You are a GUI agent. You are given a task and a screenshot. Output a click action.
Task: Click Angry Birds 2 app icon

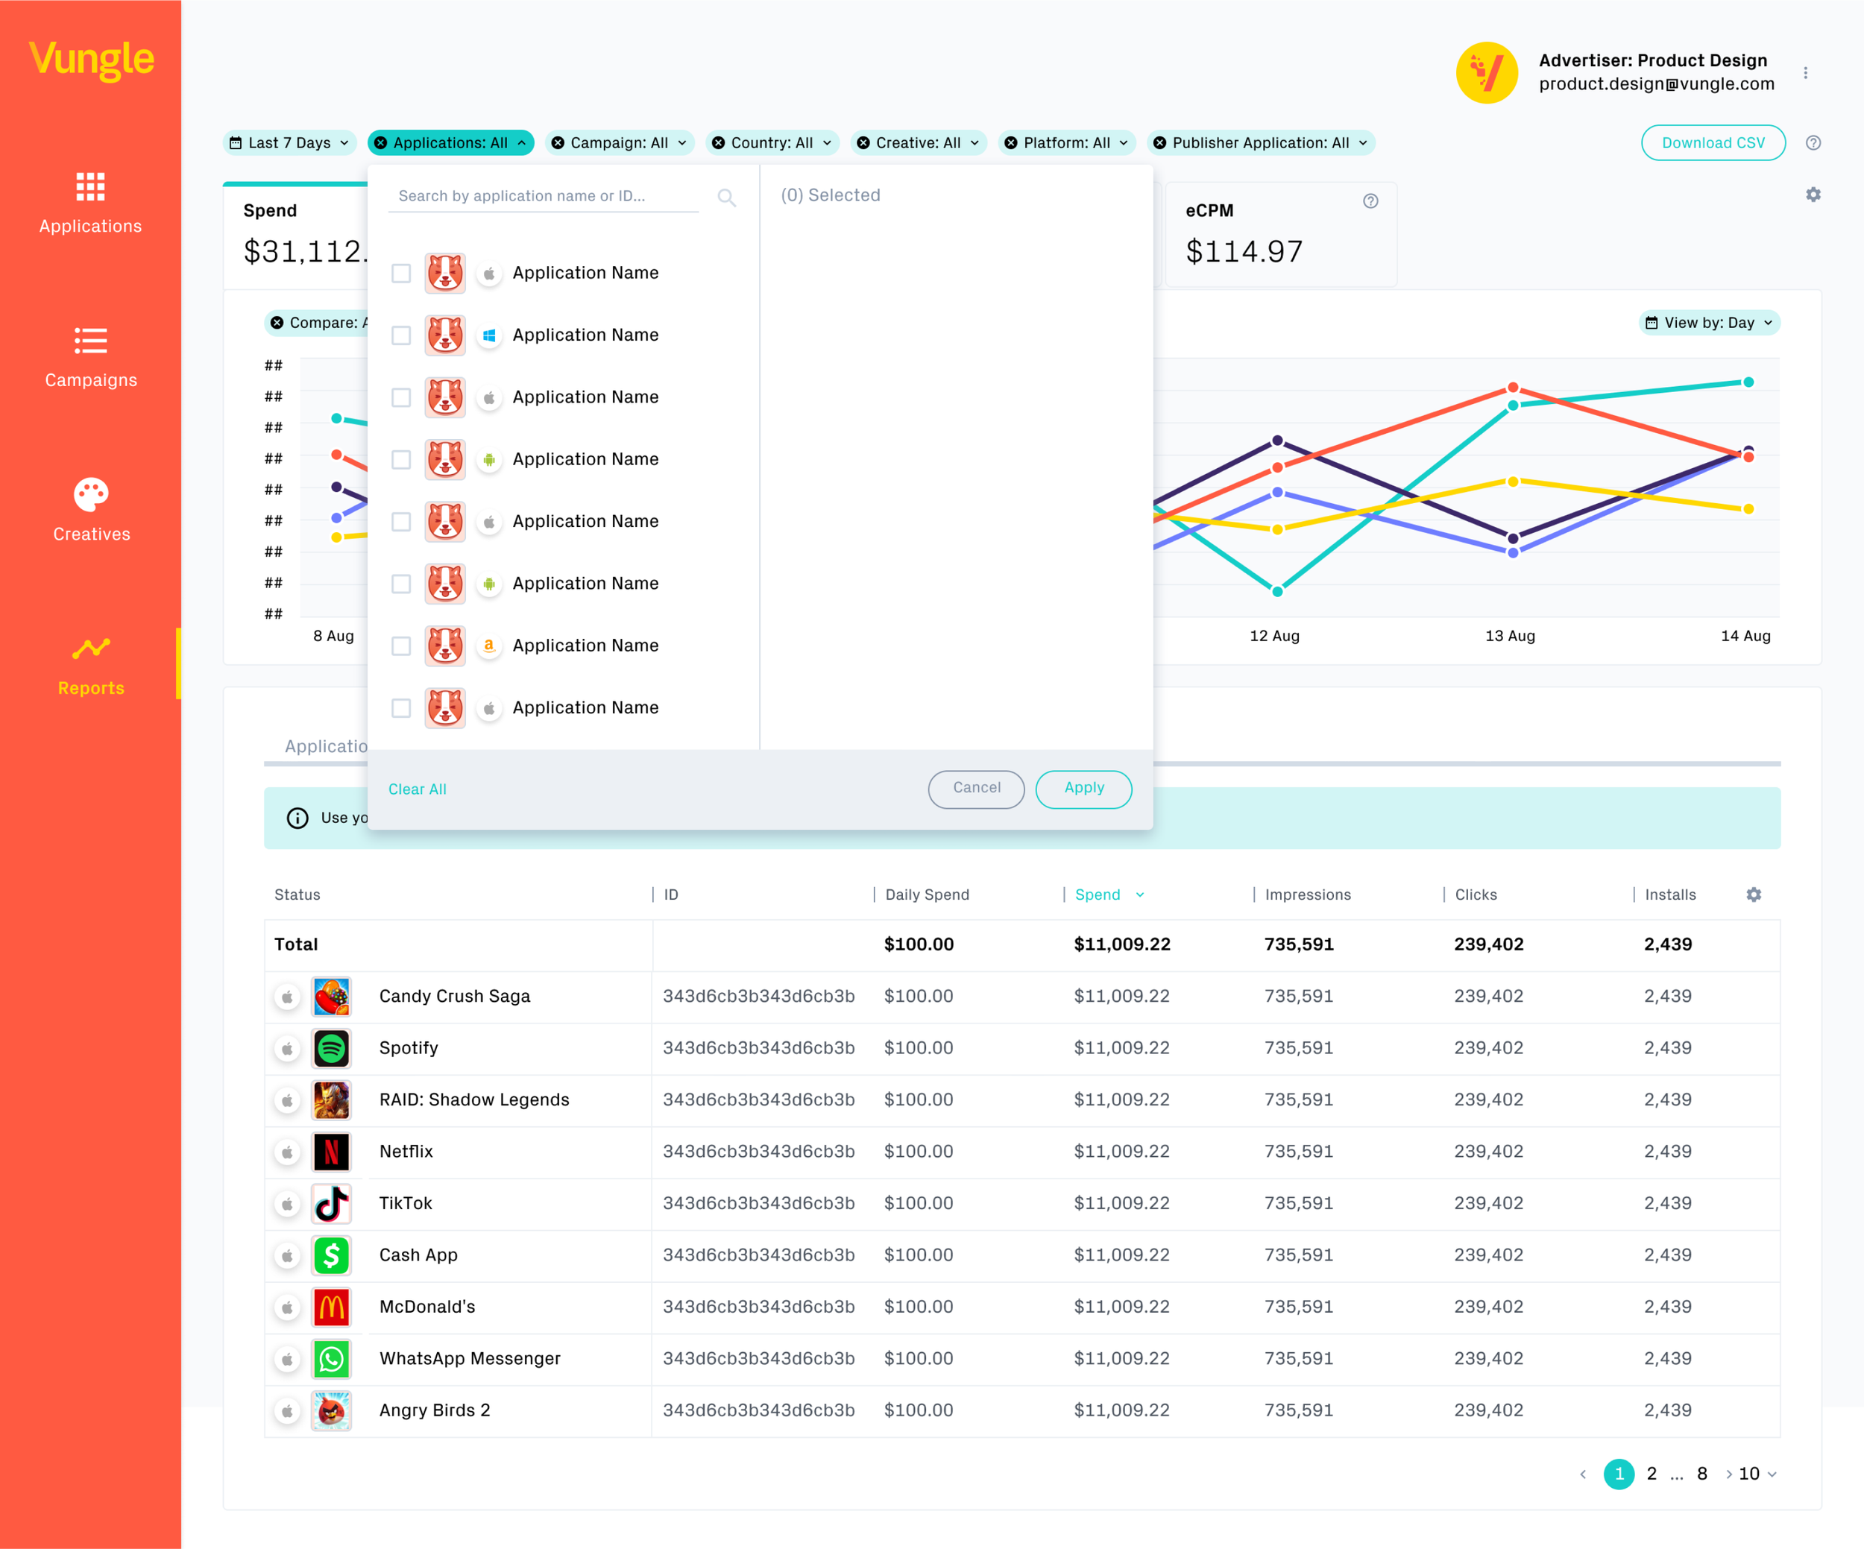331,1410
